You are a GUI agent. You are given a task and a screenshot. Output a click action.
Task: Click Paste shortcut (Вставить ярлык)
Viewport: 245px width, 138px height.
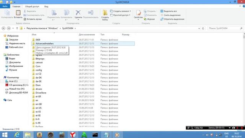(x=33, y=19)
